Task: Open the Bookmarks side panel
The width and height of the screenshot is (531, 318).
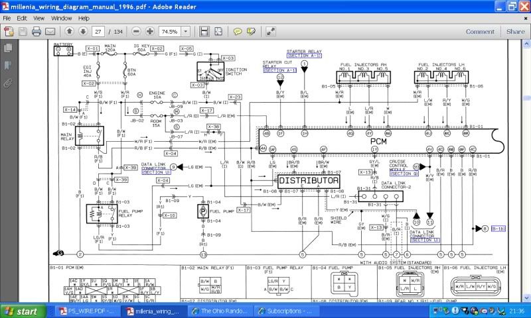Action: click(8, 65)
